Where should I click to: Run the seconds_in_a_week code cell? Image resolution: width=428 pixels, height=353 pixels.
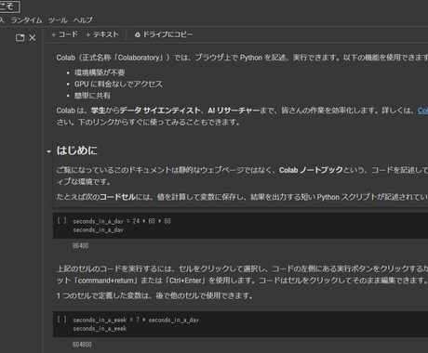(61, 320)
